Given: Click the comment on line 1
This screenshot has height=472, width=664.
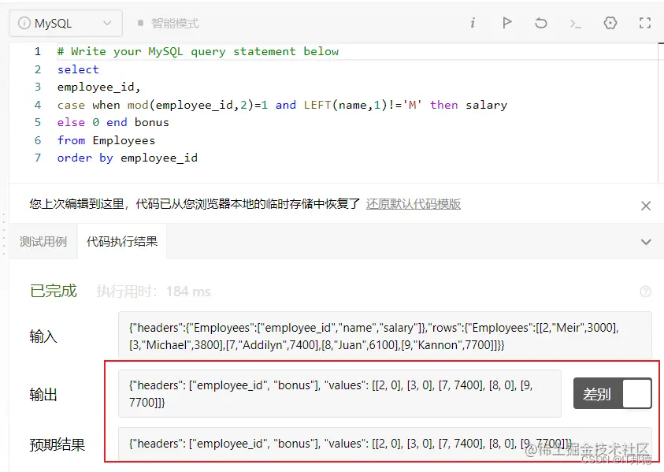Looking at the screenshot, I should (198, 51).
